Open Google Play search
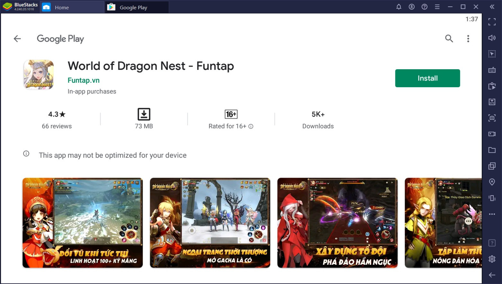Viewport: 502px width, 284px height. tap(449, 39)
